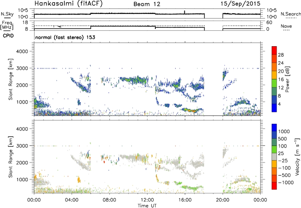Click the N.Sky legend label
The image size is (301, 208).
coord(7,14)
